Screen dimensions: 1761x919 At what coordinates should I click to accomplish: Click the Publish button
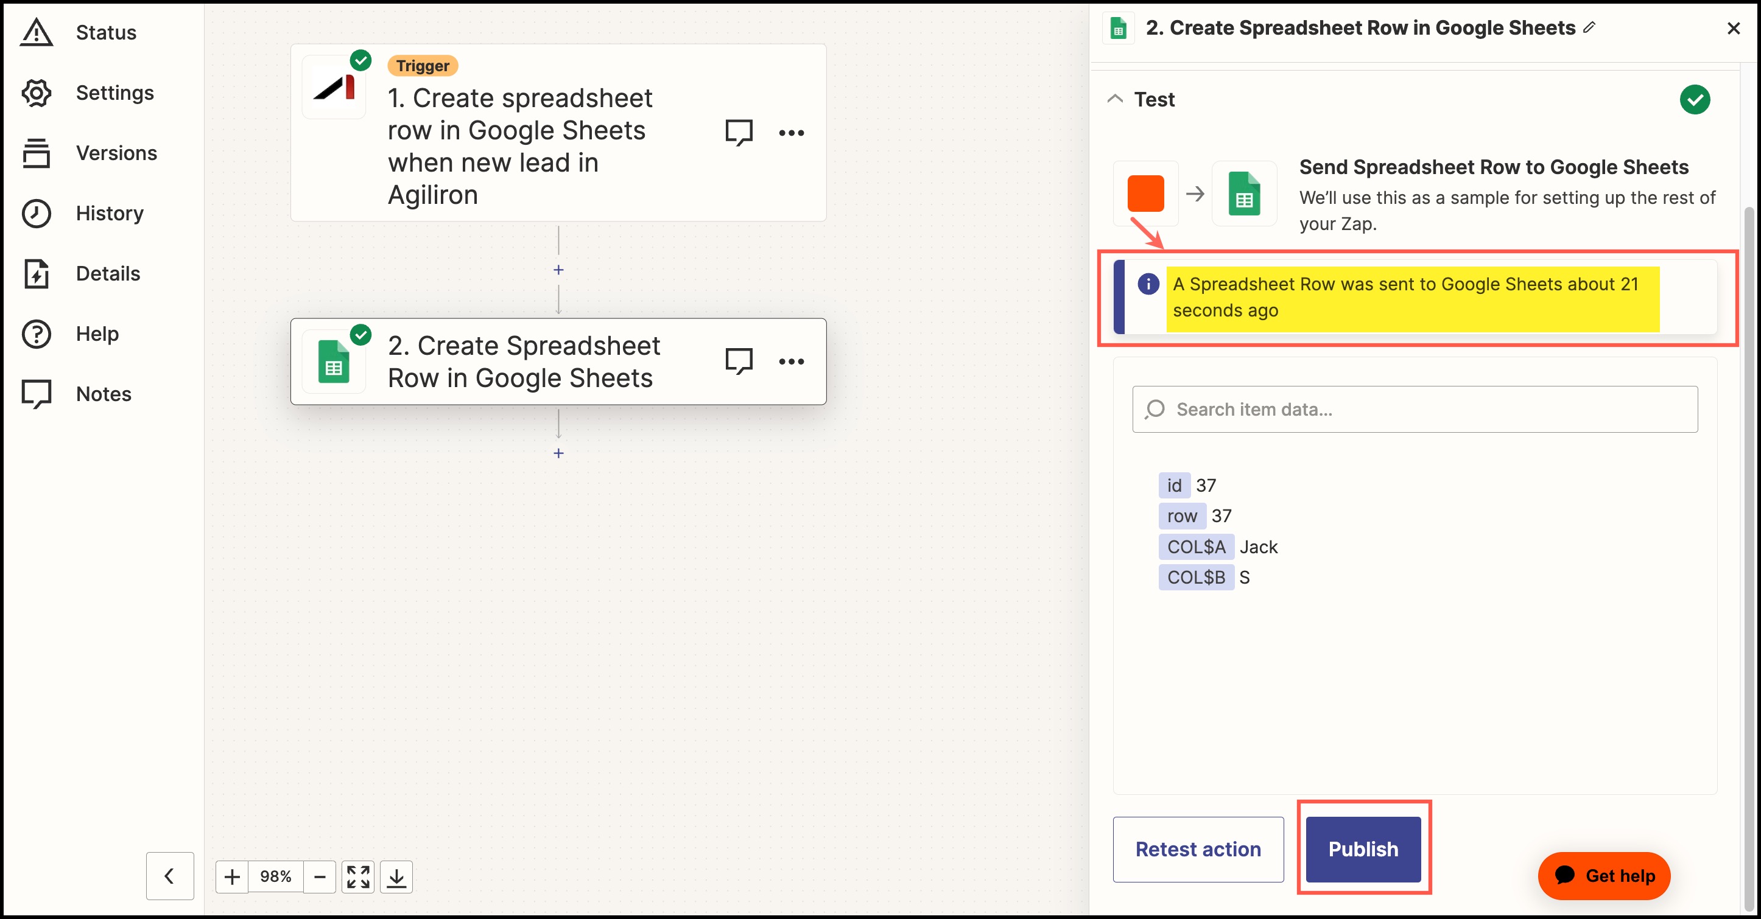(x=1363, y=848)
